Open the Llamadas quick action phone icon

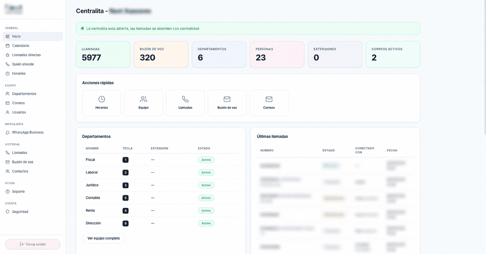tap(185, 99)
